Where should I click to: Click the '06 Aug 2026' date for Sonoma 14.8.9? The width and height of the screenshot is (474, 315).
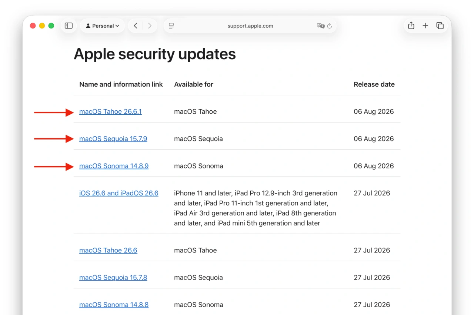pyautogui.click(x=374, y=166)
